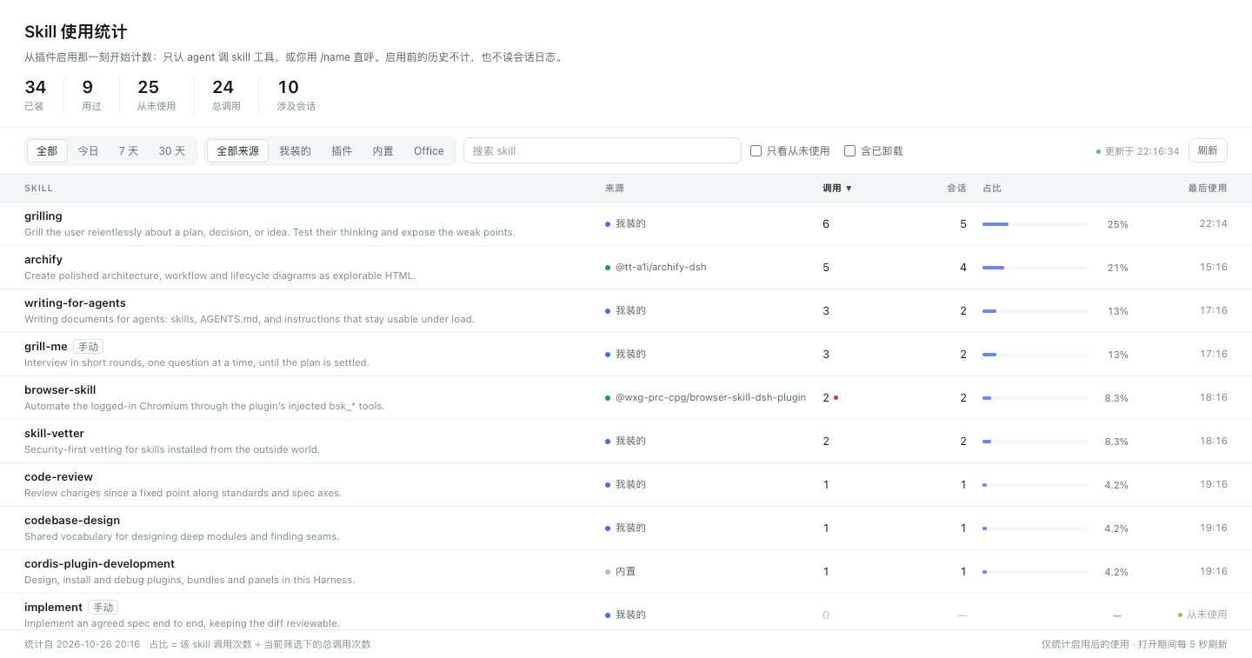Viewport: 1252px width, 658px height.
Task: Show the last 7 天 of usage
Action: (x=129, y=150)
